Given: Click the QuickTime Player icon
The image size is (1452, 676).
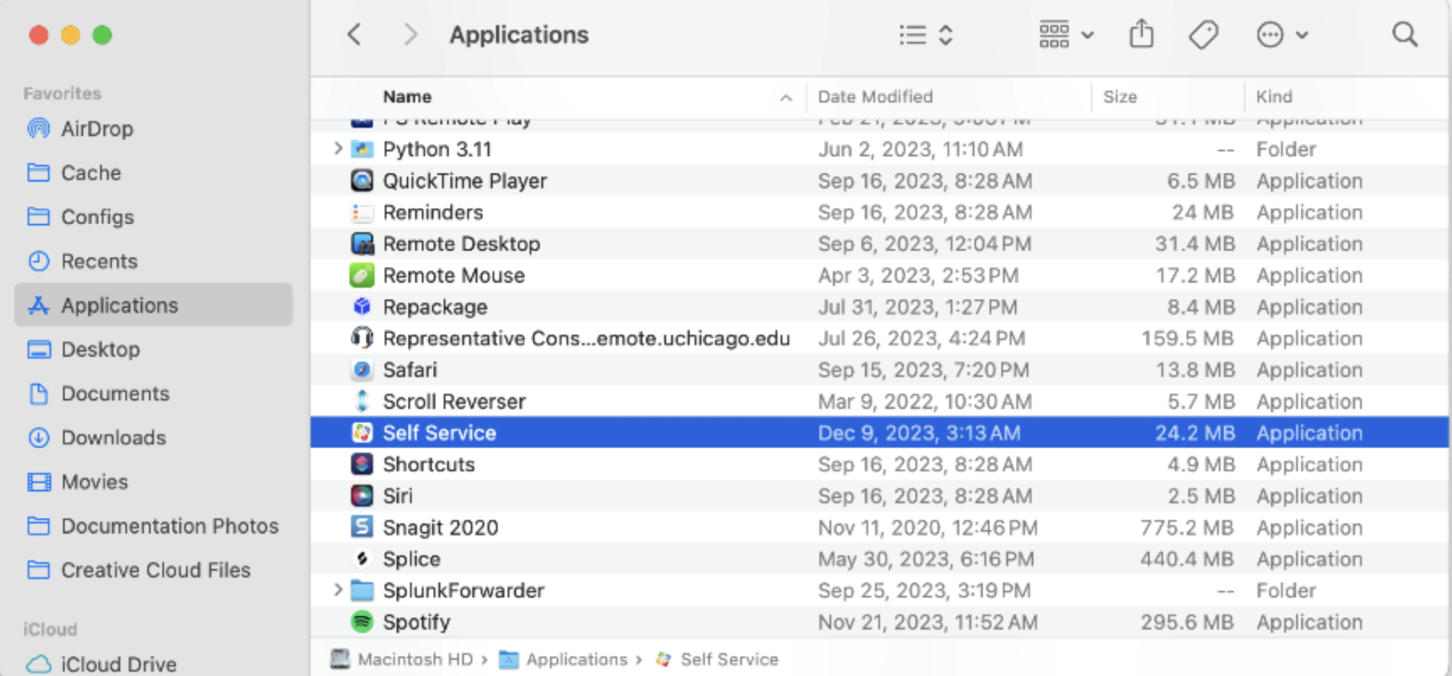Looking at the screenshot, I should [362, 181].
